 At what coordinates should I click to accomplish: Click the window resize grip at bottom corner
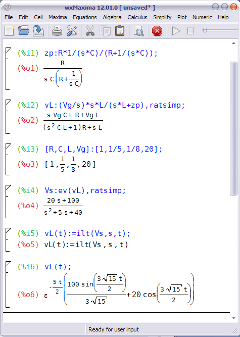(234, 331)
